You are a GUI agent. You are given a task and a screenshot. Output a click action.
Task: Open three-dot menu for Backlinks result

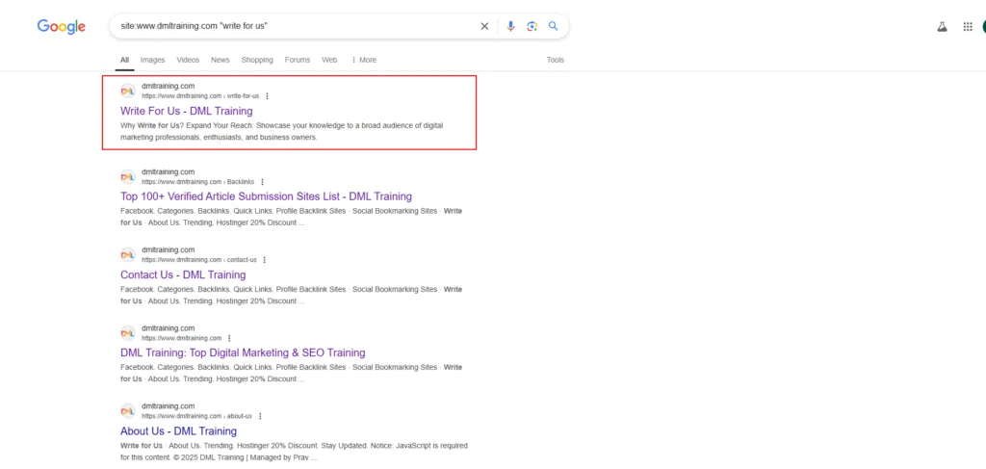(x=262, y=181)
